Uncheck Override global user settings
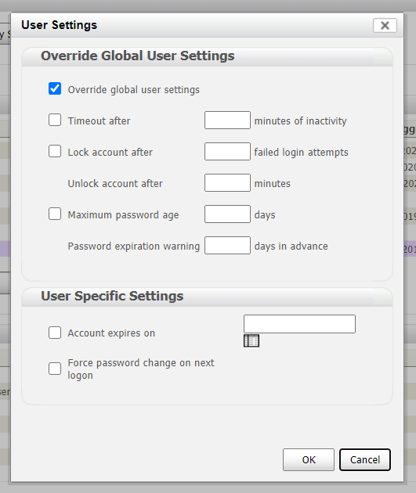The image size is (416, 493). (55, 88)
